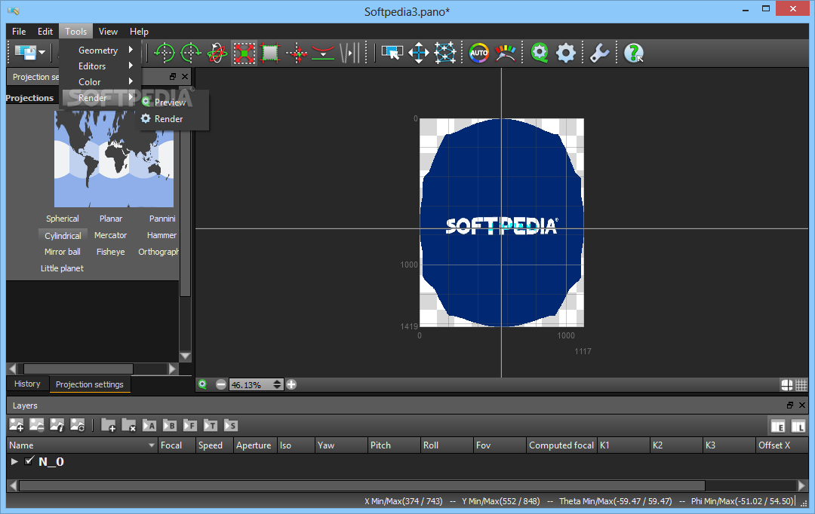Select the gray square crop tool
Screen dimensions: 815x514
270,53
